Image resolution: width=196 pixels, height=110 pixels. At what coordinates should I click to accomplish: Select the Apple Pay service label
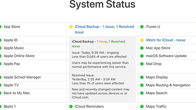(12, 64)
